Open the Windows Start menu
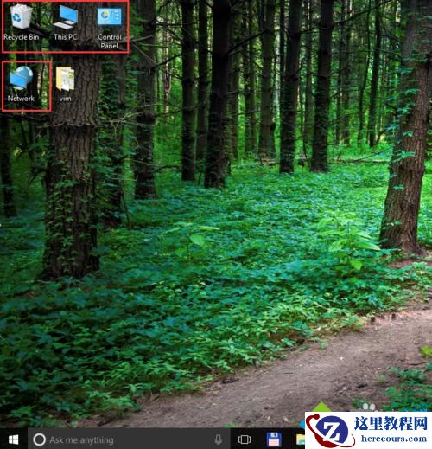The image size is (432, 449). pyautogui.click(x=14, y=439)
